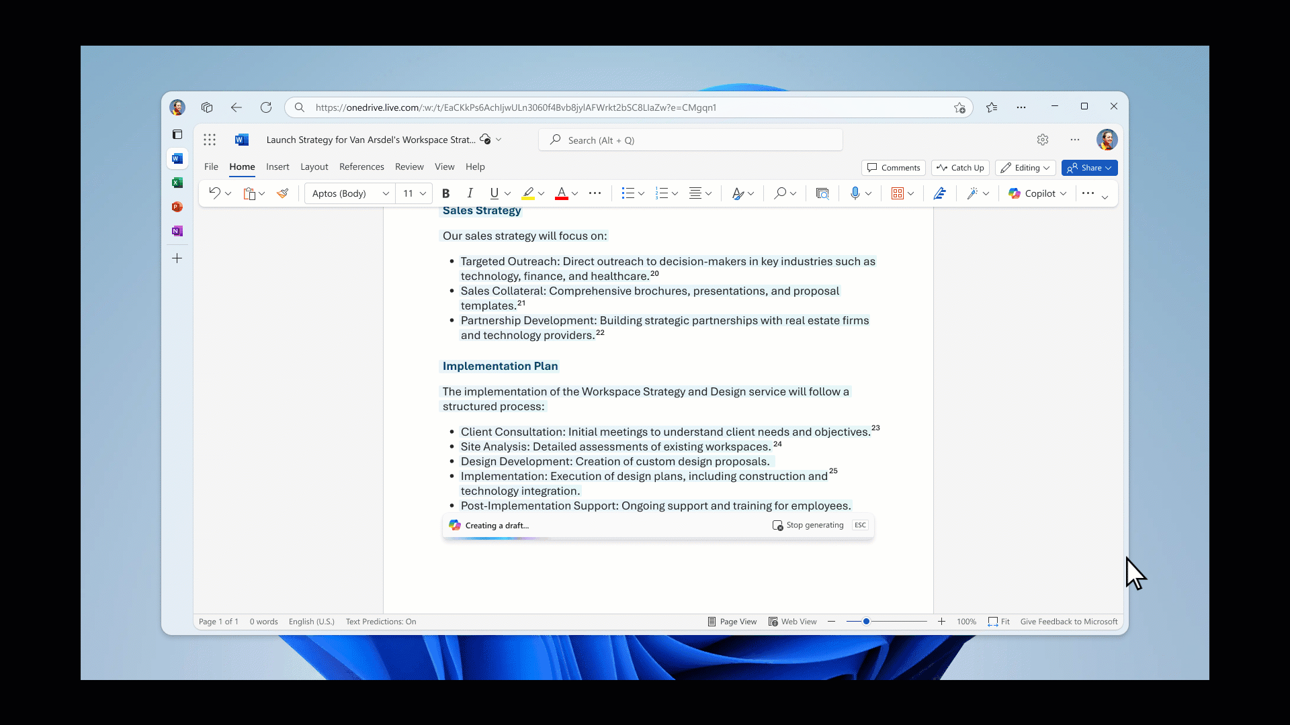
Task: Open PowerPoint from the browser sidebar
Action: [177, 207]
